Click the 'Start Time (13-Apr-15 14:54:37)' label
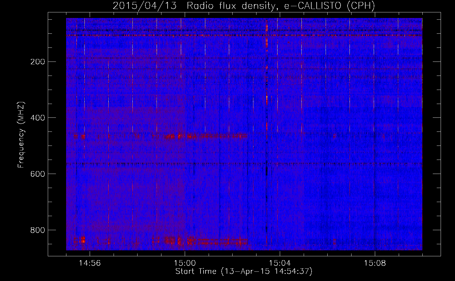 (244, 271)
